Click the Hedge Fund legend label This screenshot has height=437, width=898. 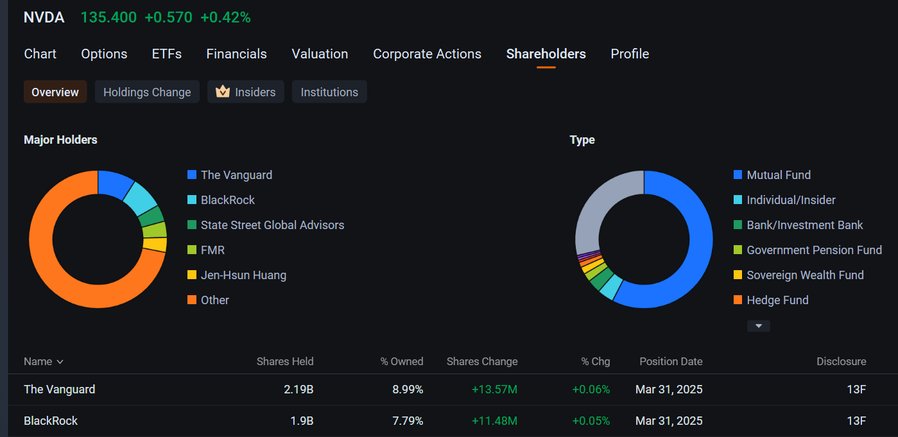(x=777, y=300)
